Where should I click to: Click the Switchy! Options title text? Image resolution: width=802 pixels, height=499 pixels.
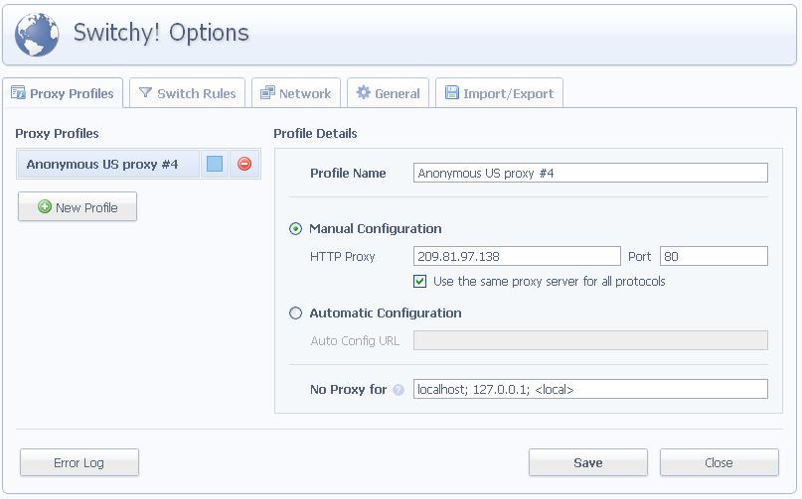coord(161,33)
